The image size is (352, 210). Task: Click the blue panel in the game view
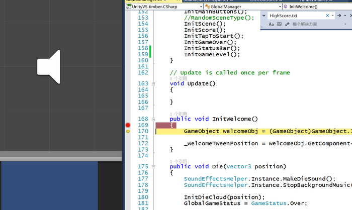[x=49, y=185]
